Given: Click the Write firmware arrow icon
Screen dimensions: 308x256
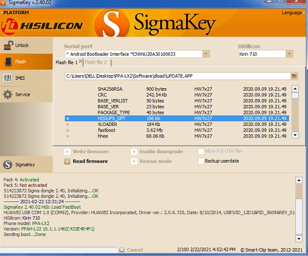Looking at the screenshot, I should point(67,152).
